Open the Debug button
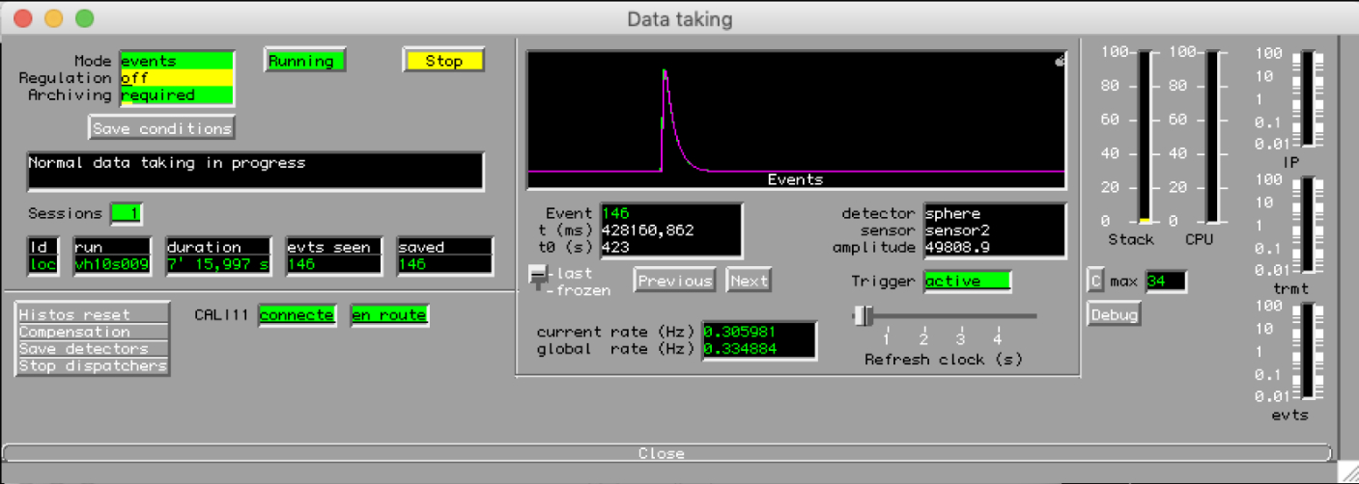The width and height of the screenshot is (1359, 484). tap(1114, 314)
